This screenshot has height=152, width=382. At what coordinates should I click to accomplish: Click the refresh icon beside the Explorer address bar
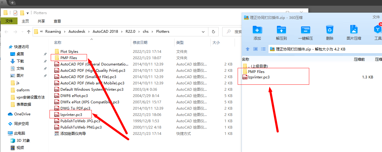pos(213,32)
